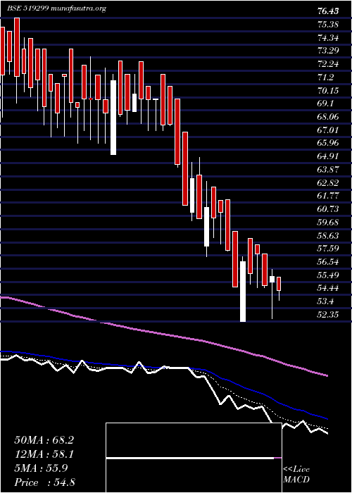Select the 75.38 price axis label
Image resolution: width=352 pixels, height=493 pixels.
tap(329, 25)
